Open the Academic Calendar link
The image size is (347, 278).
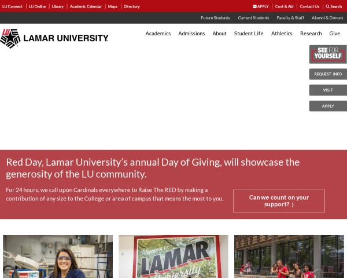pos(86,6)
